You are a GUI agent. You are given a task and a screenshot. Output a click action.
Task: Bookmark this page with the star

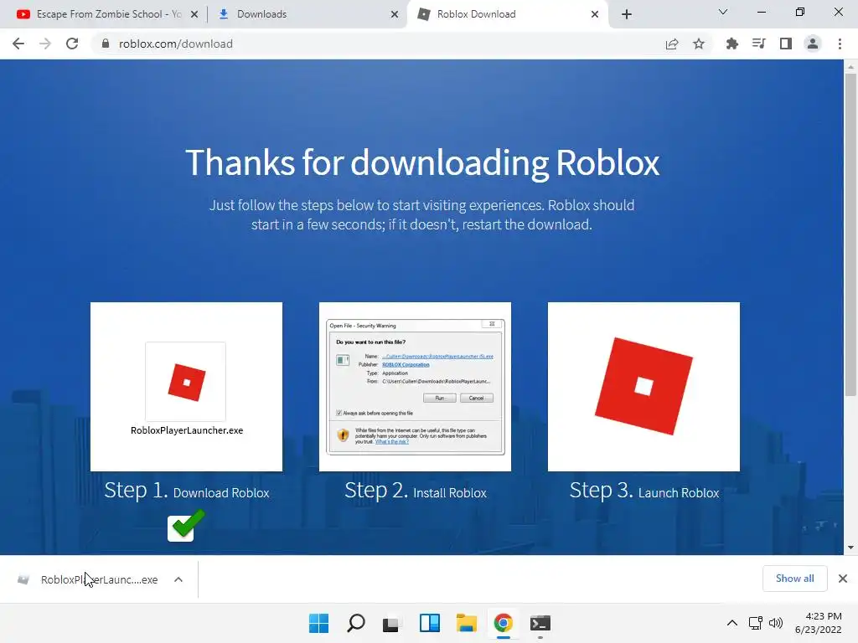point(699,44)
